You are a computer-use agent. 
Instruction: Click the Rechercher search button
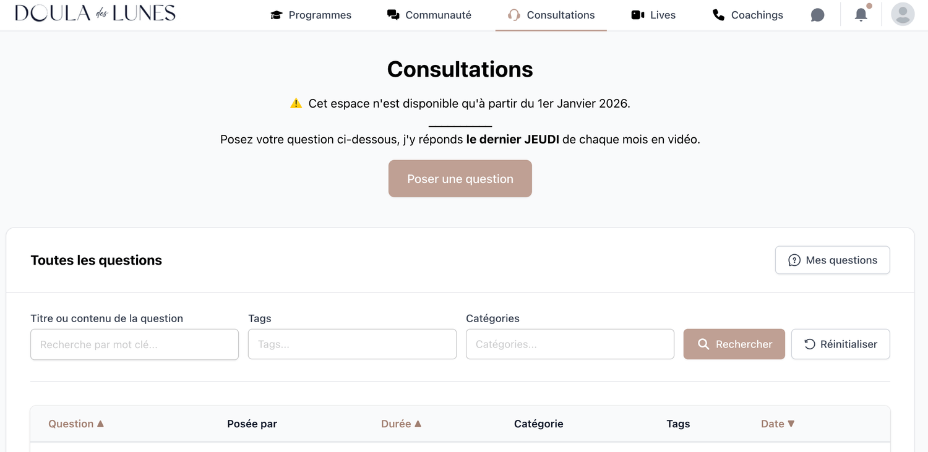click(x=734, y=344)
